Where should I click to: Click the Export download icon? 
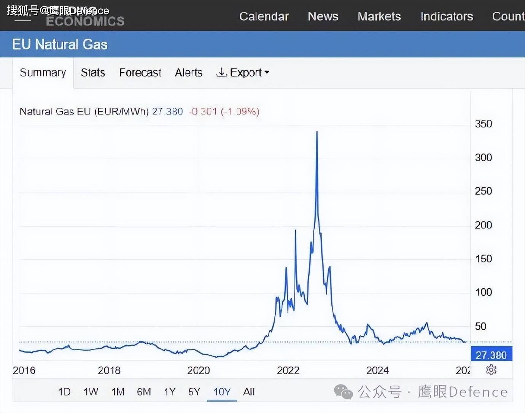221,72
